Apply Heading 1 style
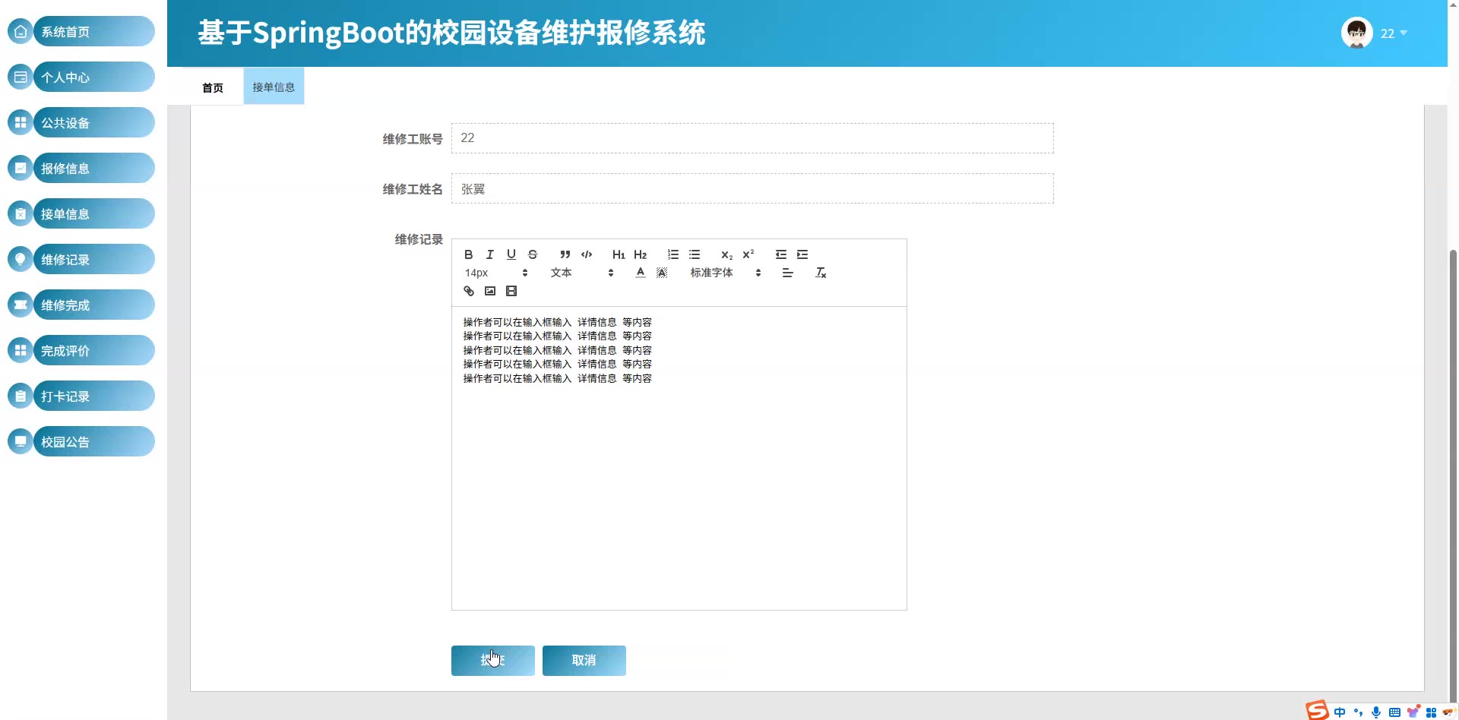The width and height of the screenshot is (1459, 720). 619,254
